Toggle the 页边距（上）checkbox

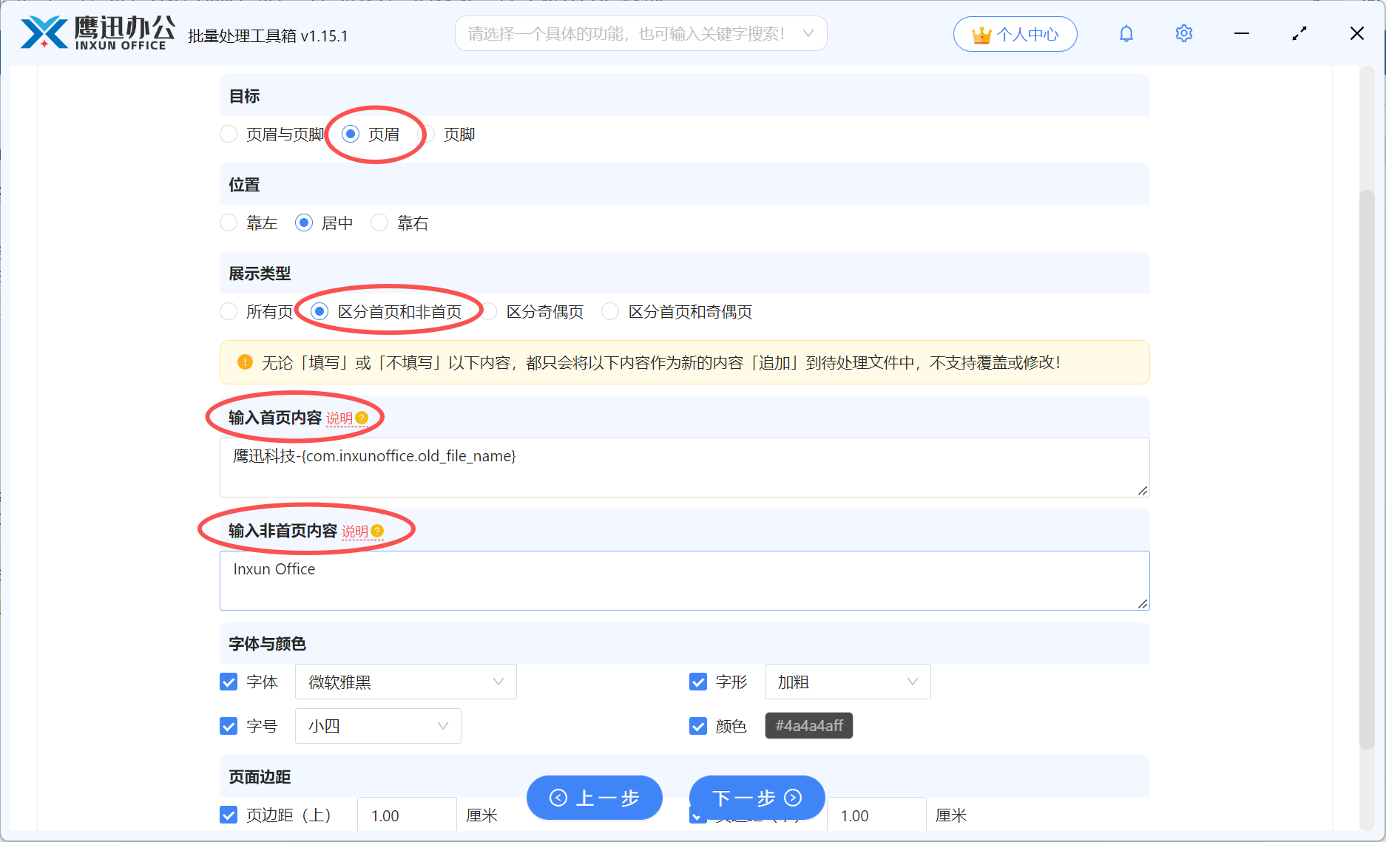click(x=229, y=815)
